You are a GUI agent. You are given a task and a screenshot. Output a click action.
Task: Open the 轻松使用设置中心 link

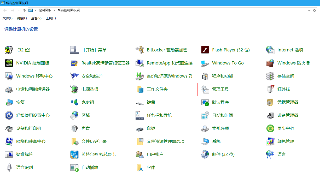33,115
